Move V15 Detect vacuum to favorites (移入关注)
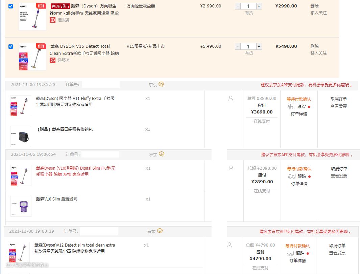Viewport: 360px width, 274px height. 318,53
